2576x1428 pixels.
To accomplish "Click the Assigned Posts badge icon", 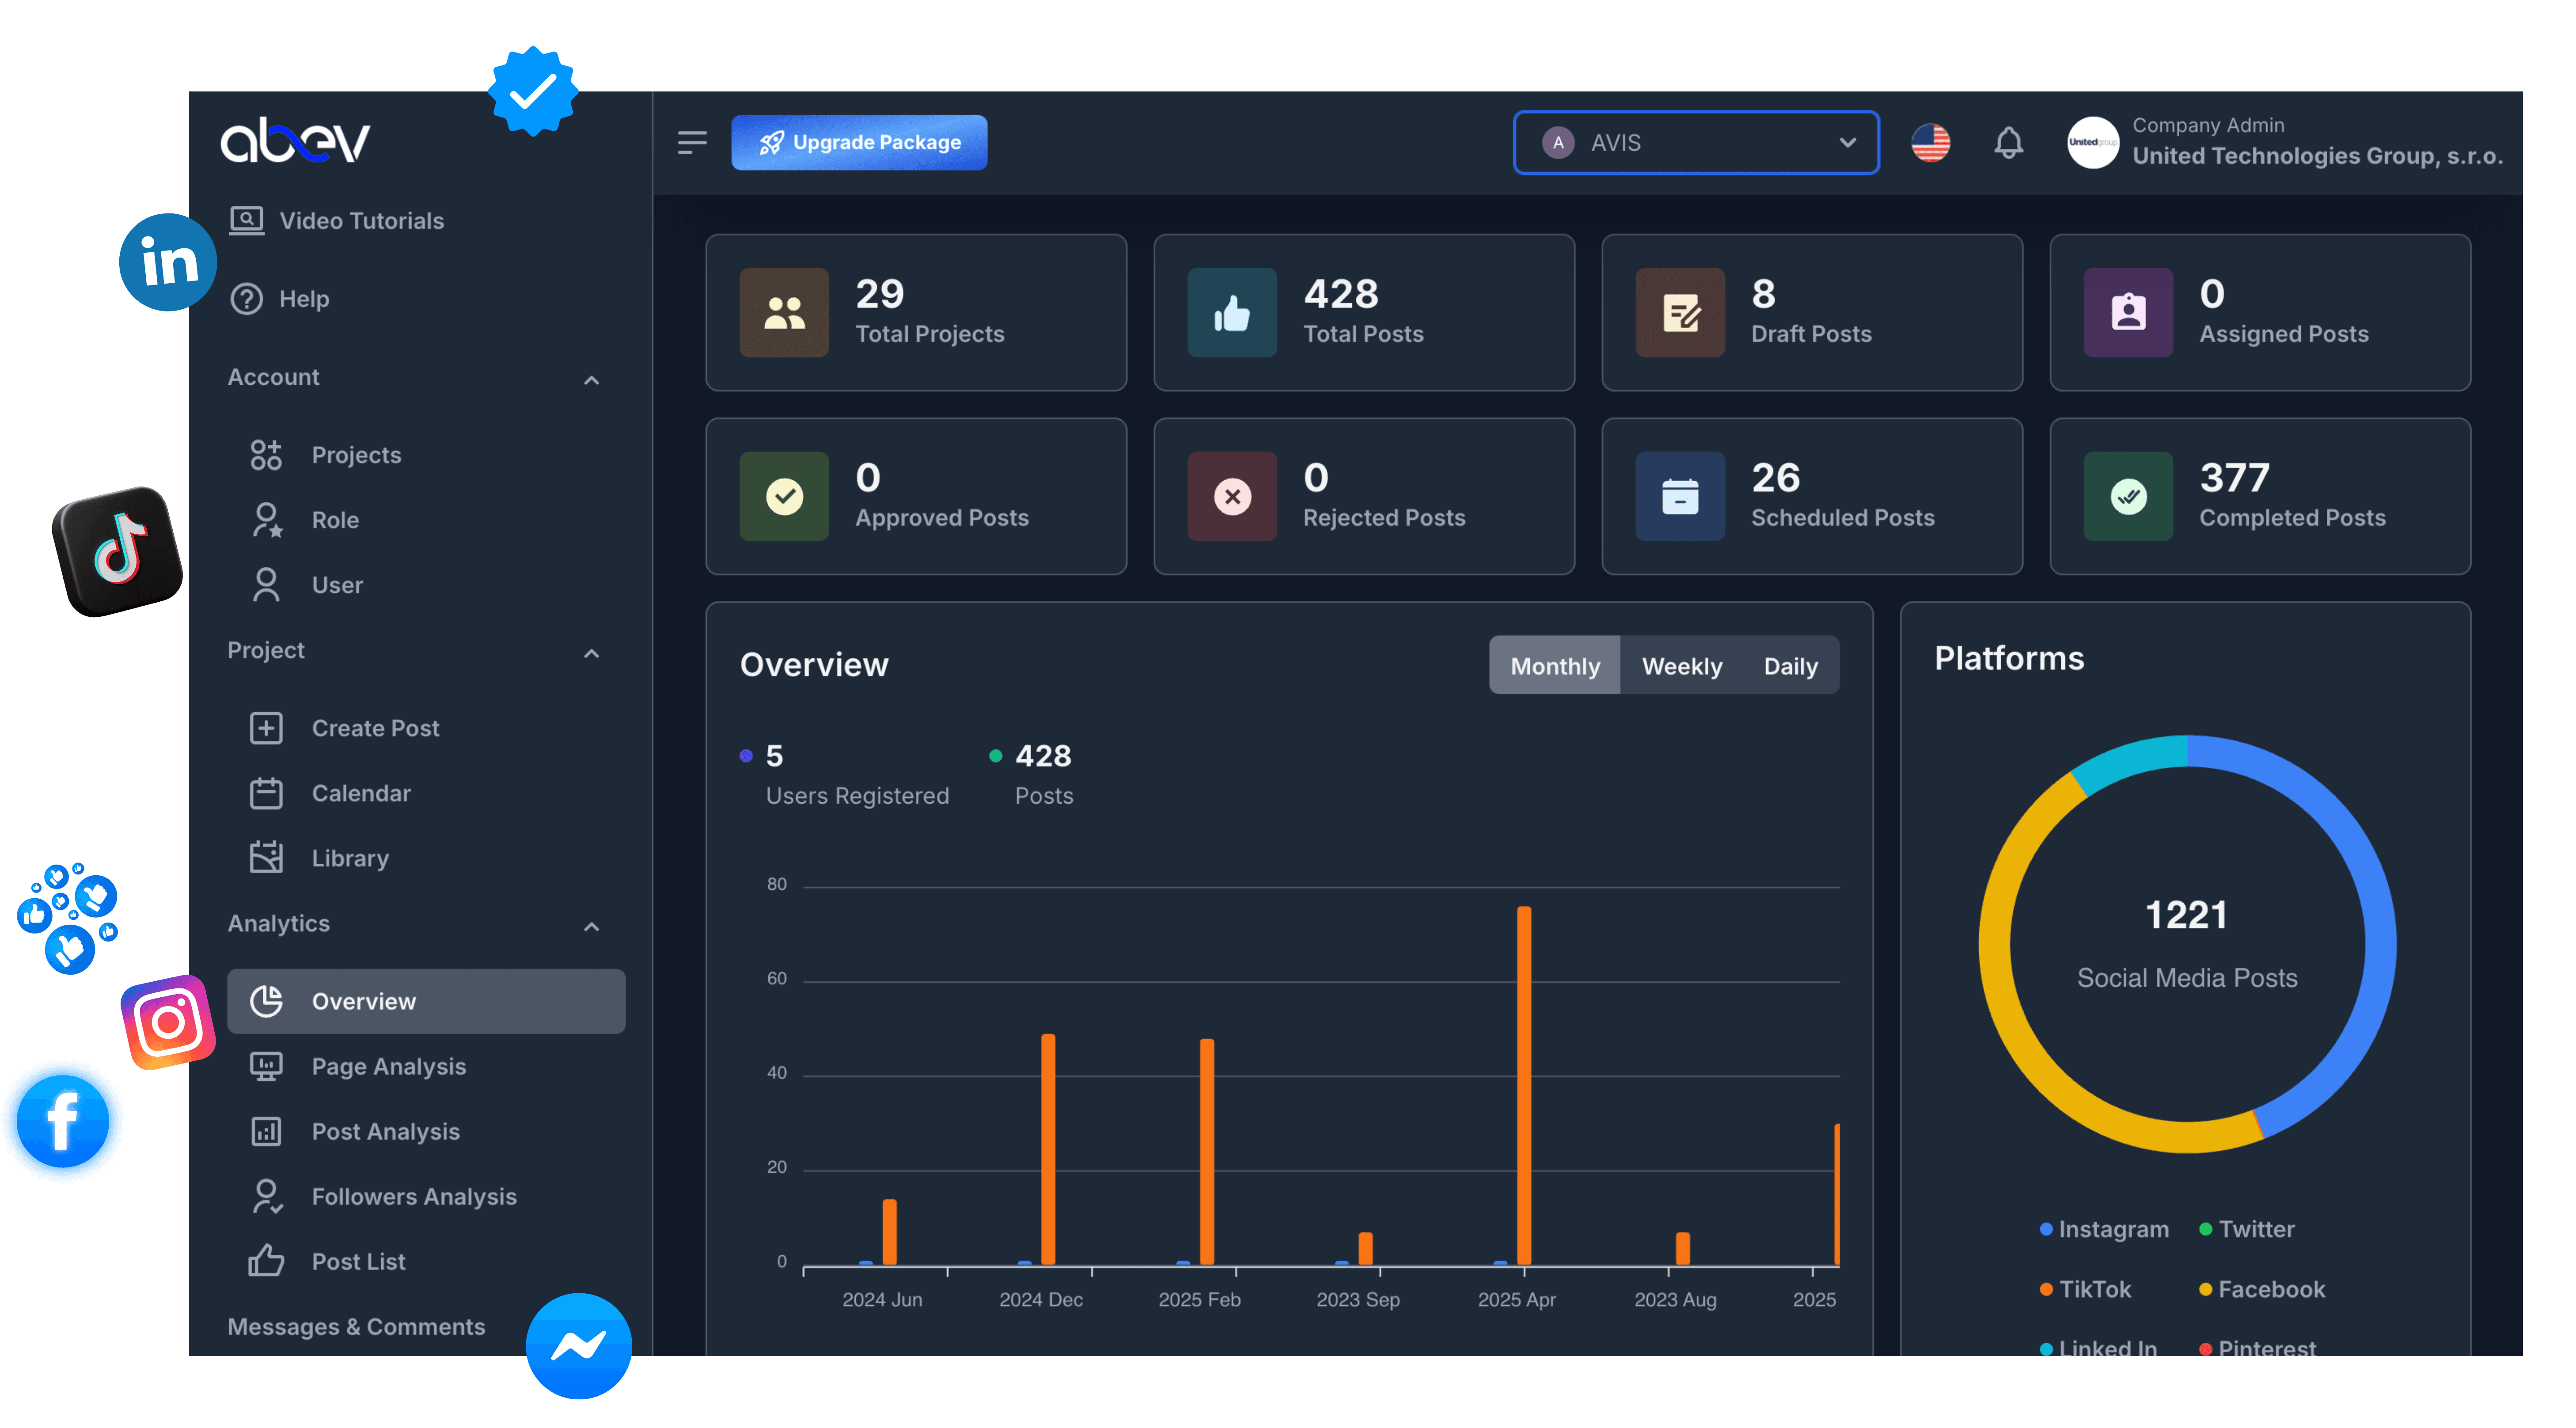I will (2128, 313).
